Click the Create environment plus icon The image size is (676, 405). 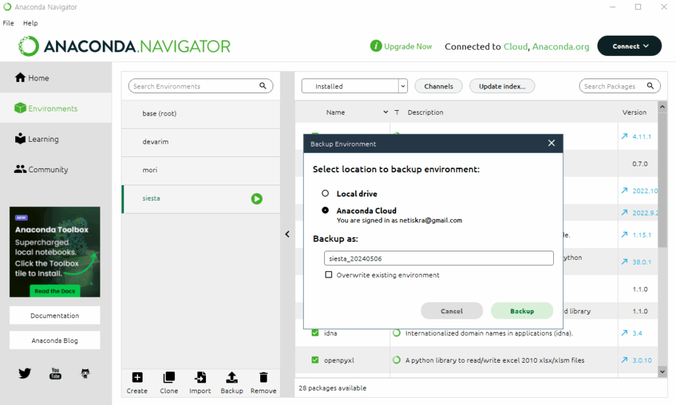[x=137, y=377]
